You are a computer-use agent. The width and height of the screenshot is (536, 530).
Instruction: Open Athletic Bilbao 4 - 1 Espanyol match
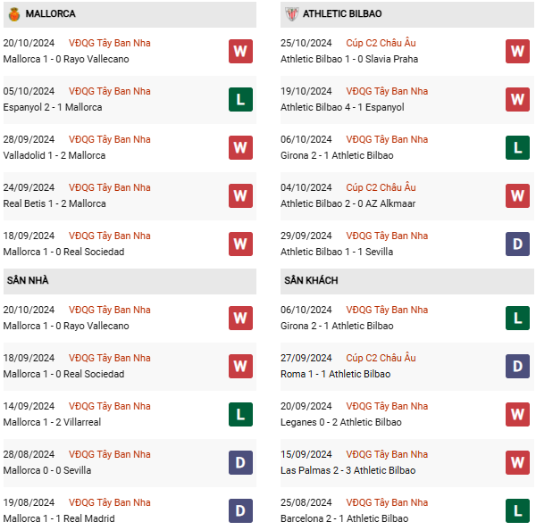342,107
